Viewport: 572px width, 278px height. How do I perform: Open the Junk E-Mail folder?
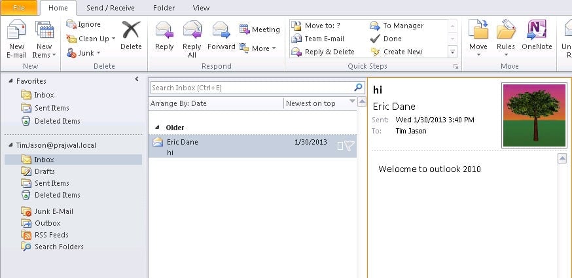[x=46, y=211]
